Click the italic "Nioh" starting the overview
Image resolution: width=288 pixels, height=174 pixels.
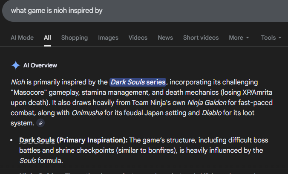tap(18, 82)
